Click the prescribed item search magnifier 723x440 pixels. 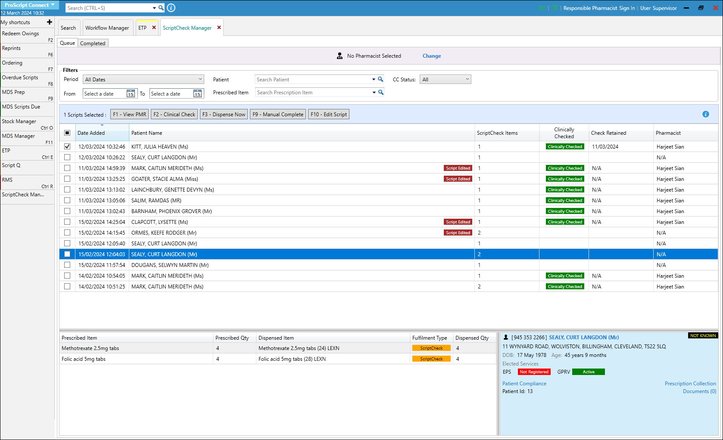pos(381,92)
